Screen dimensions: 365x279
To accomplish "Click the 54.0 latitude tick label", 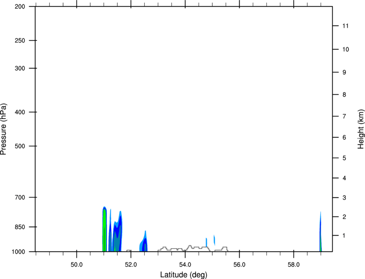I will point(185,264).
